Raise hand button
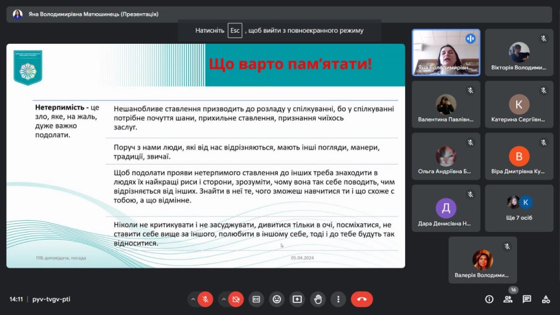 [x=318, y=299]
